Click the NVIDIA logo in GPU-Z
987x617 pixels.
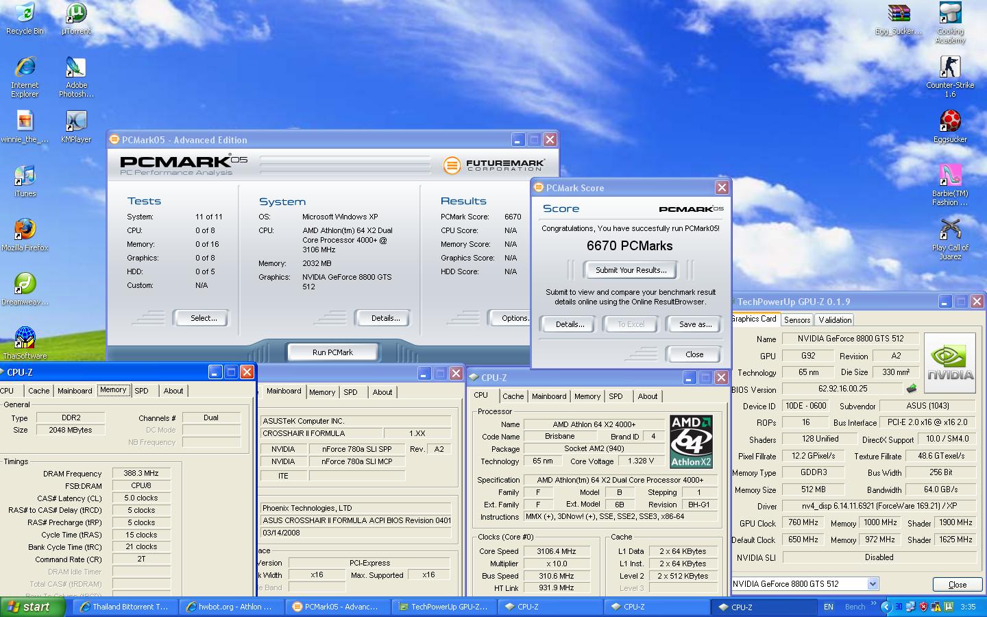(950, 363)
